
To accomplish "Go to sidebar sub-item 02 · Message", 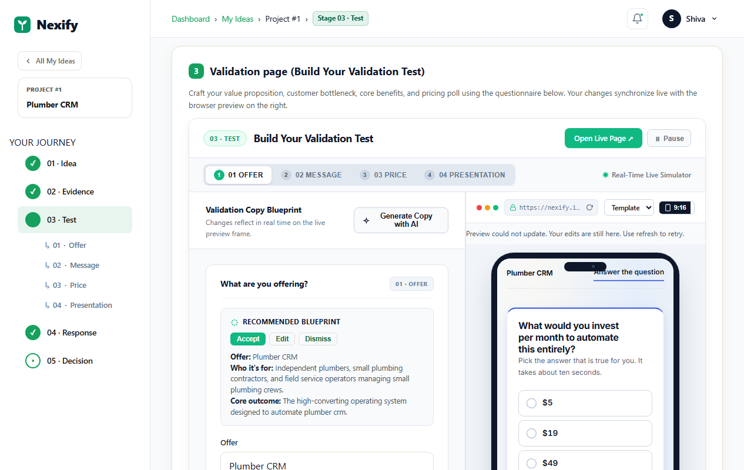I will coord(72,265).
